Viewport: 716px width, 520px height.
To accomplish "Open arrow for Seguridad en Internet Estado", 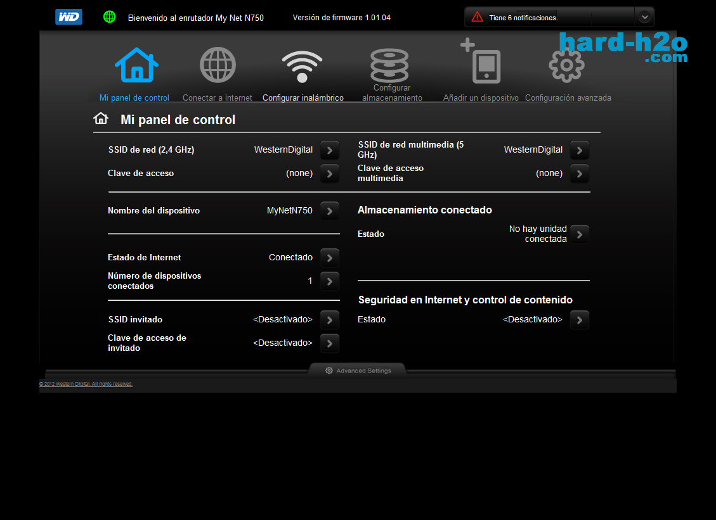I will pyautogui.click(x=580, y=320).
